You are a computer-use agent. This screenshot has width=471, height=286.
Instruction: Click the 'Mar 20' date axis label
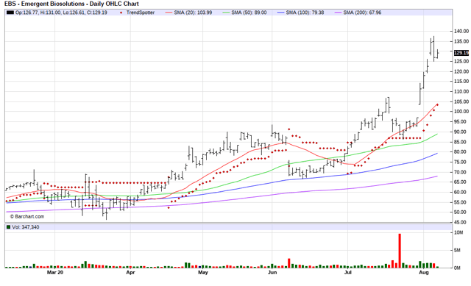(x=55, y=273)
